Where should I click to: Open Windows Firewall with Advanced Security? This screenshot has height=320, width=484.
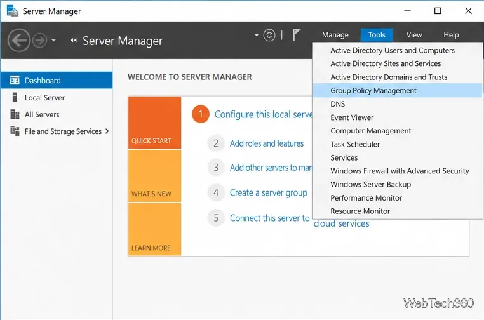398,171
